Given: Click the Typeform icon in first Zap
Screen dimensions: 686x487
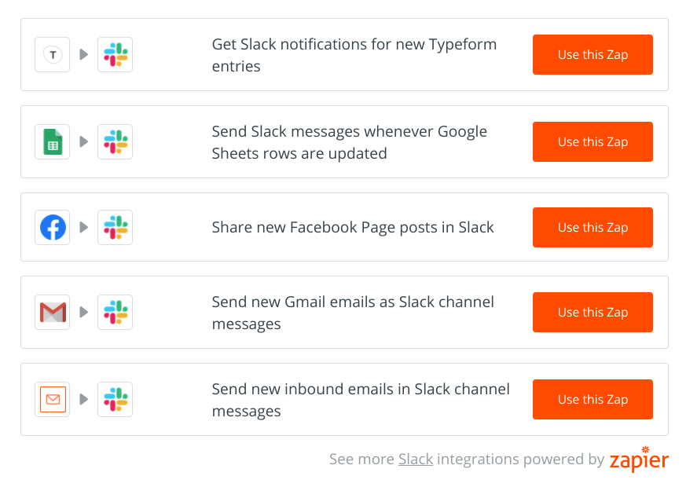Looking at the screenshot, I should (x=53, y=55).
